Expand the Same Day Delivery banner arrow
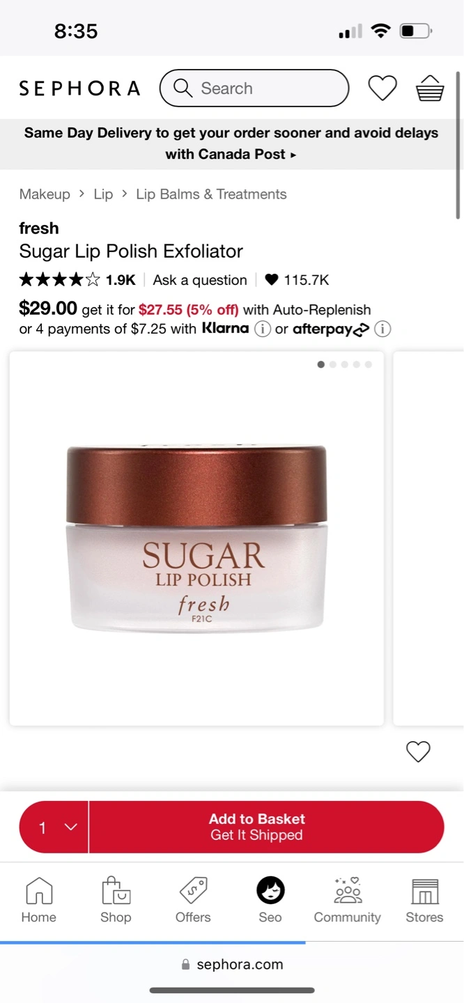Image resolution: width=464 pixels, height=1003 pixels. (x=293, y=155)
